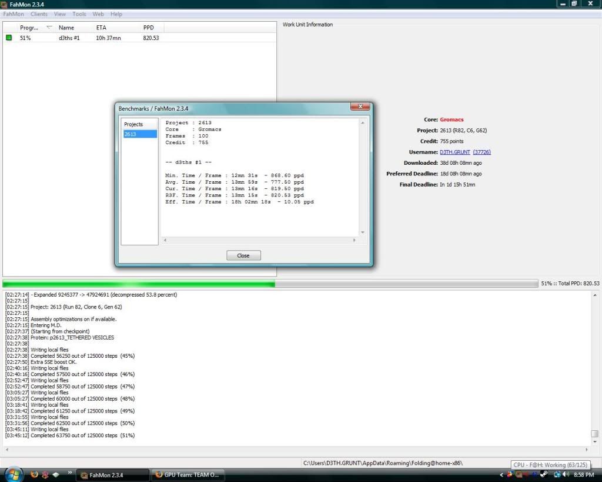
Task: Select project 2613 in the Projects list
Action: click(140, 134)
